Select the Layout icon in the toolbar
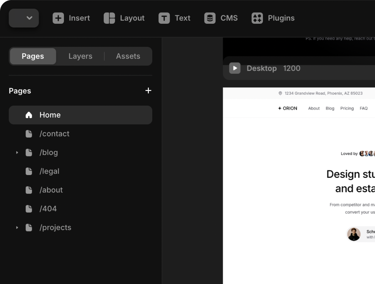The width and height of the screenshot is (375, 284). point(109,18)
